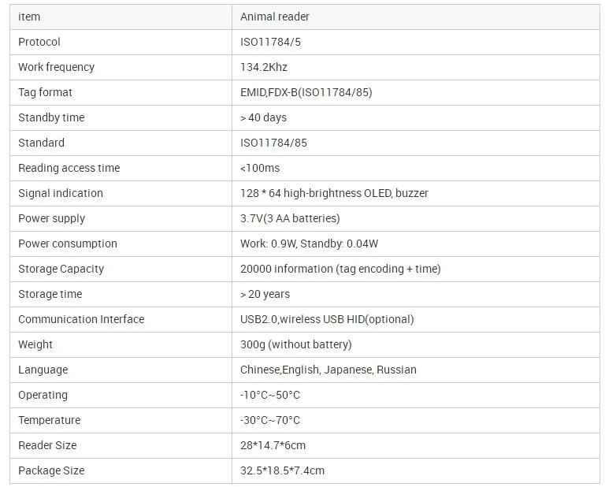Click the 'Work frequency' label cell

pos(56,67)
